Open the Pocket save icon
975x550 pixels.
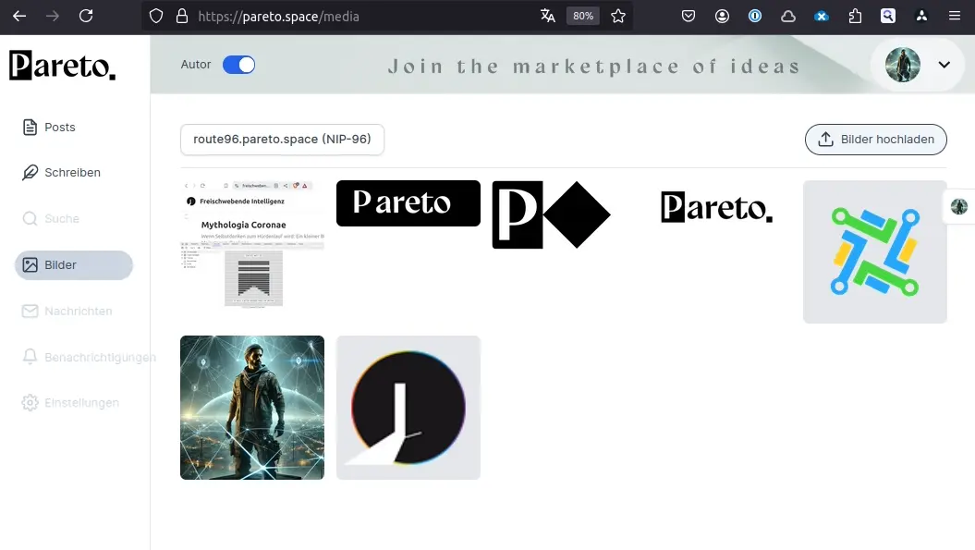click(689, 17)
